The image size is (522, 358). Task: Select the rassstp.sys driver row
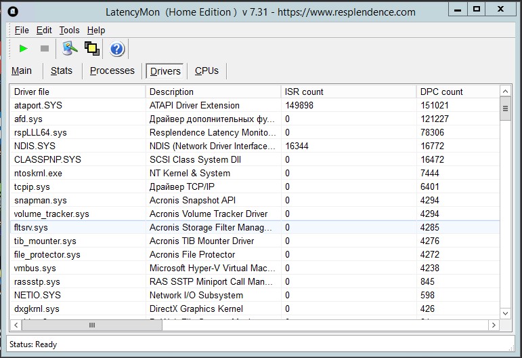click(255, 281)
